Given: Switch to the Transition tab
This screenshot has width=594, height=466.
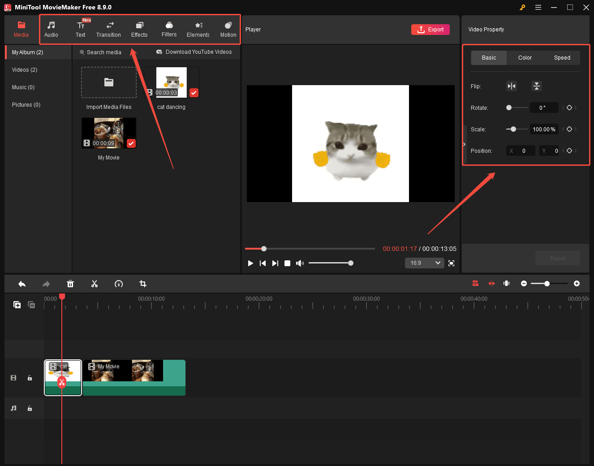Looking at the screenshot, I should pos(108,30).
